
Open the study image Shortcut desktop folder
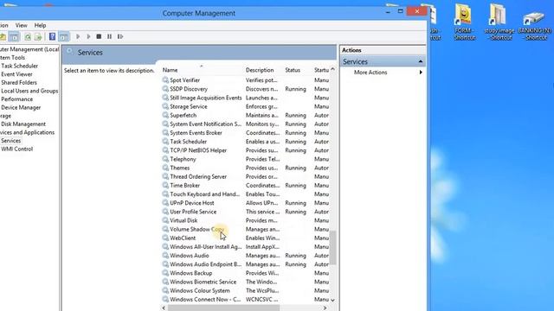499,22
